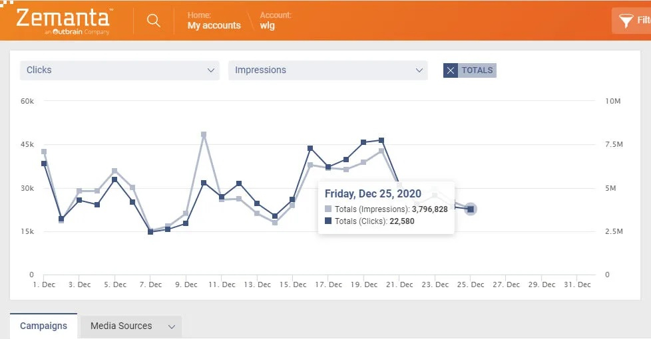Click the Impressions color swatch in tooltip
This screenshot has width=651, height=339.
tap(328, 209)
